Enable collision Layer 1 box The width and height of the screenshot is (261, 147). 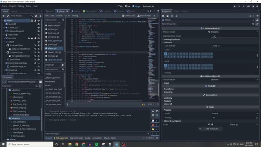(166, 54)
